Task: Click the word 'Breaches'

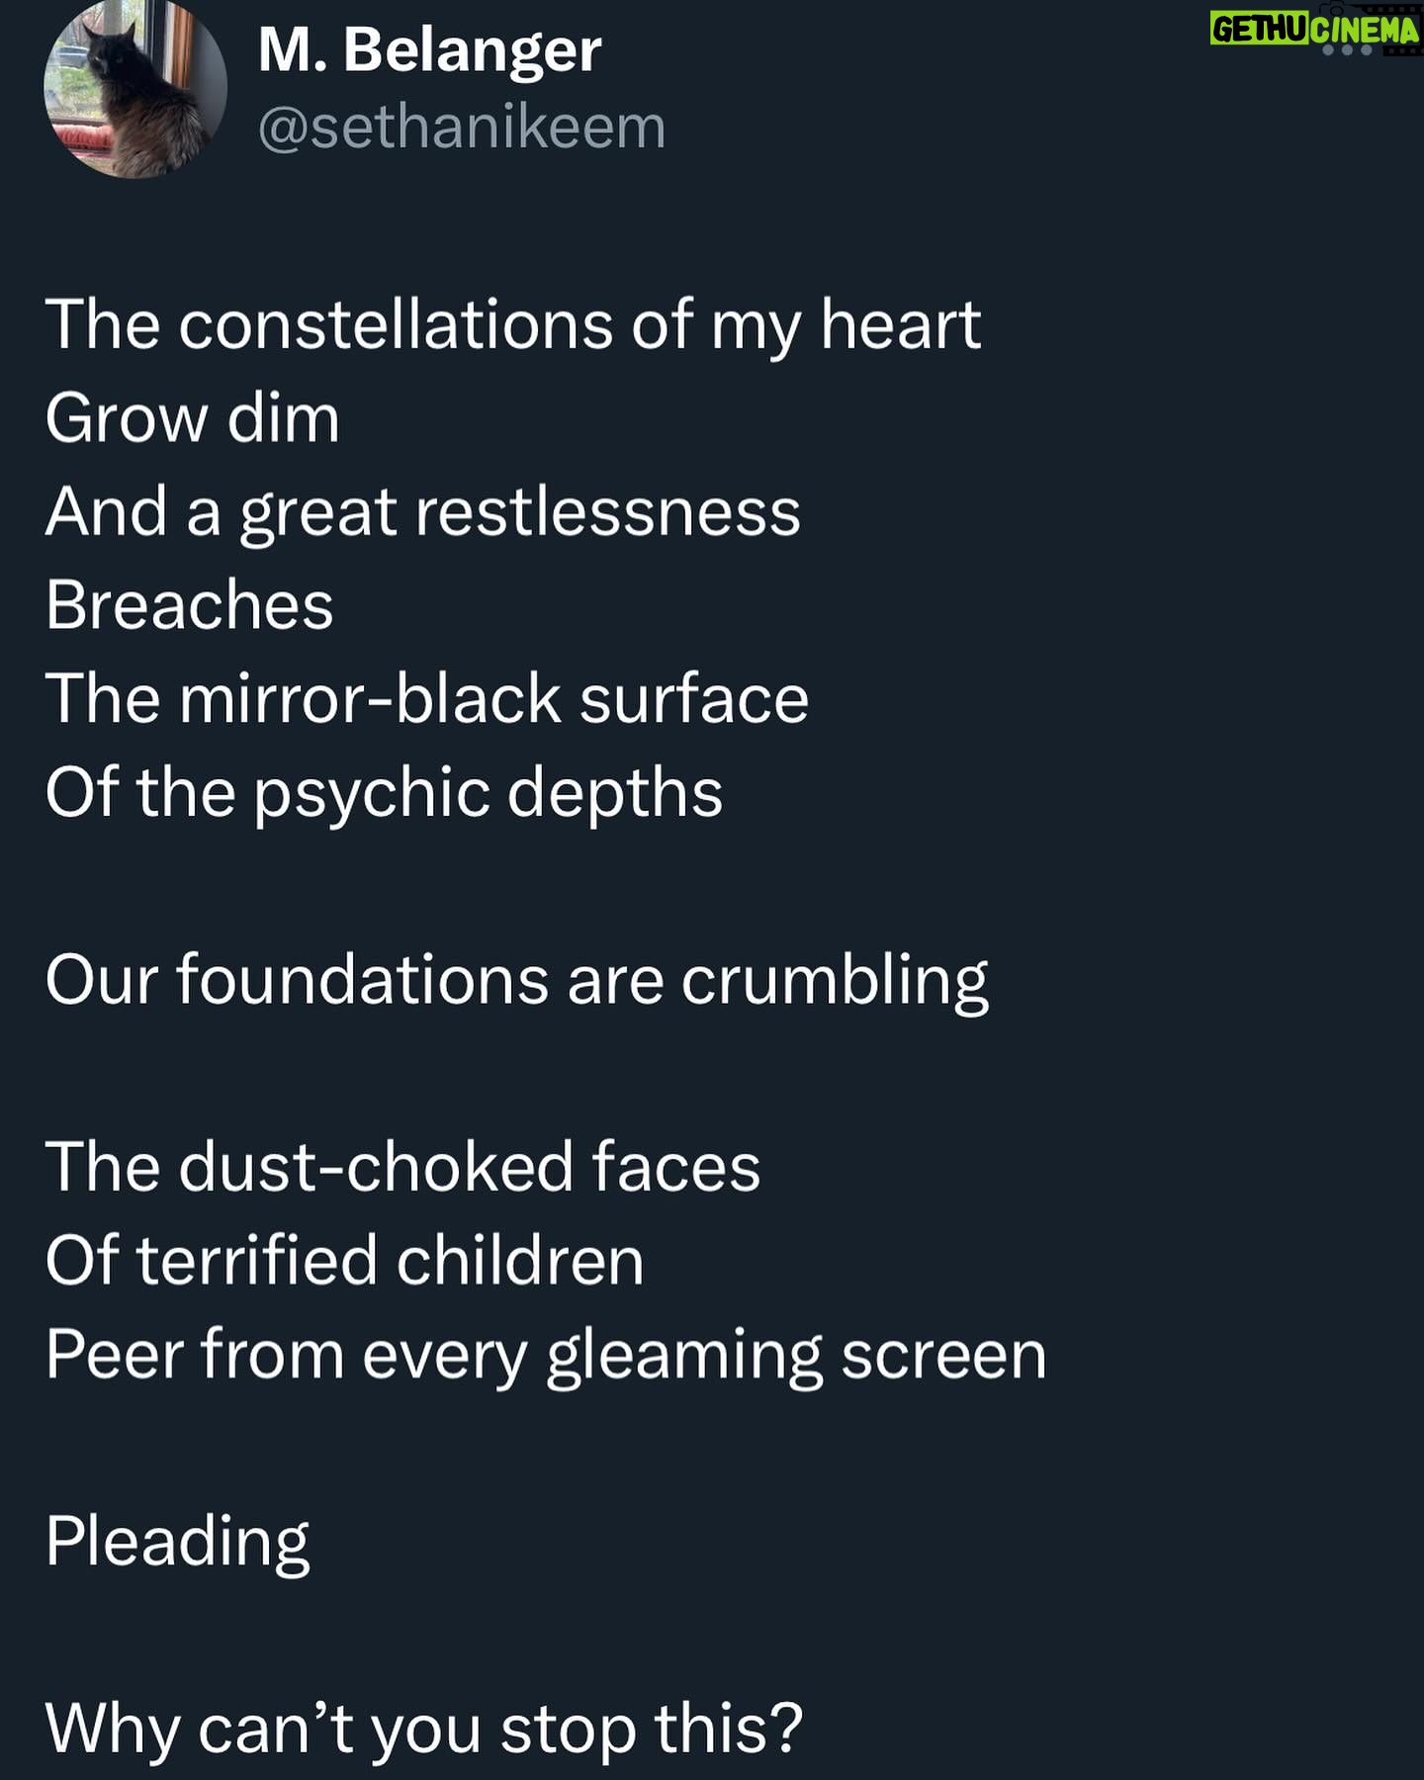Action: coord(189,605)
